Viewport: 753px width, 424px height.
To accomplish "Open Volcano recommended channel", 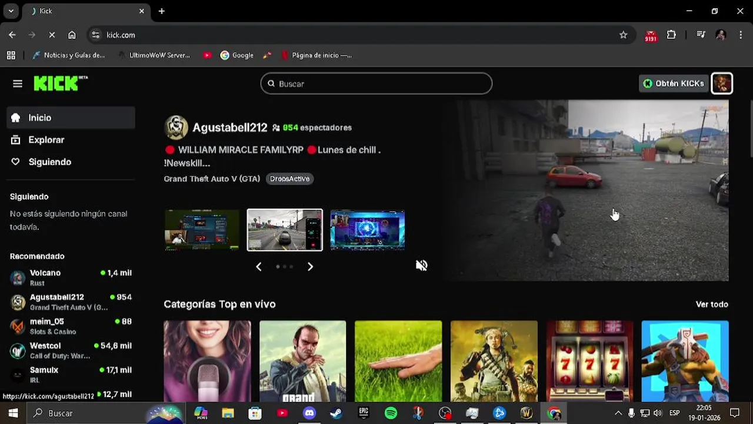I will (71, 278).
